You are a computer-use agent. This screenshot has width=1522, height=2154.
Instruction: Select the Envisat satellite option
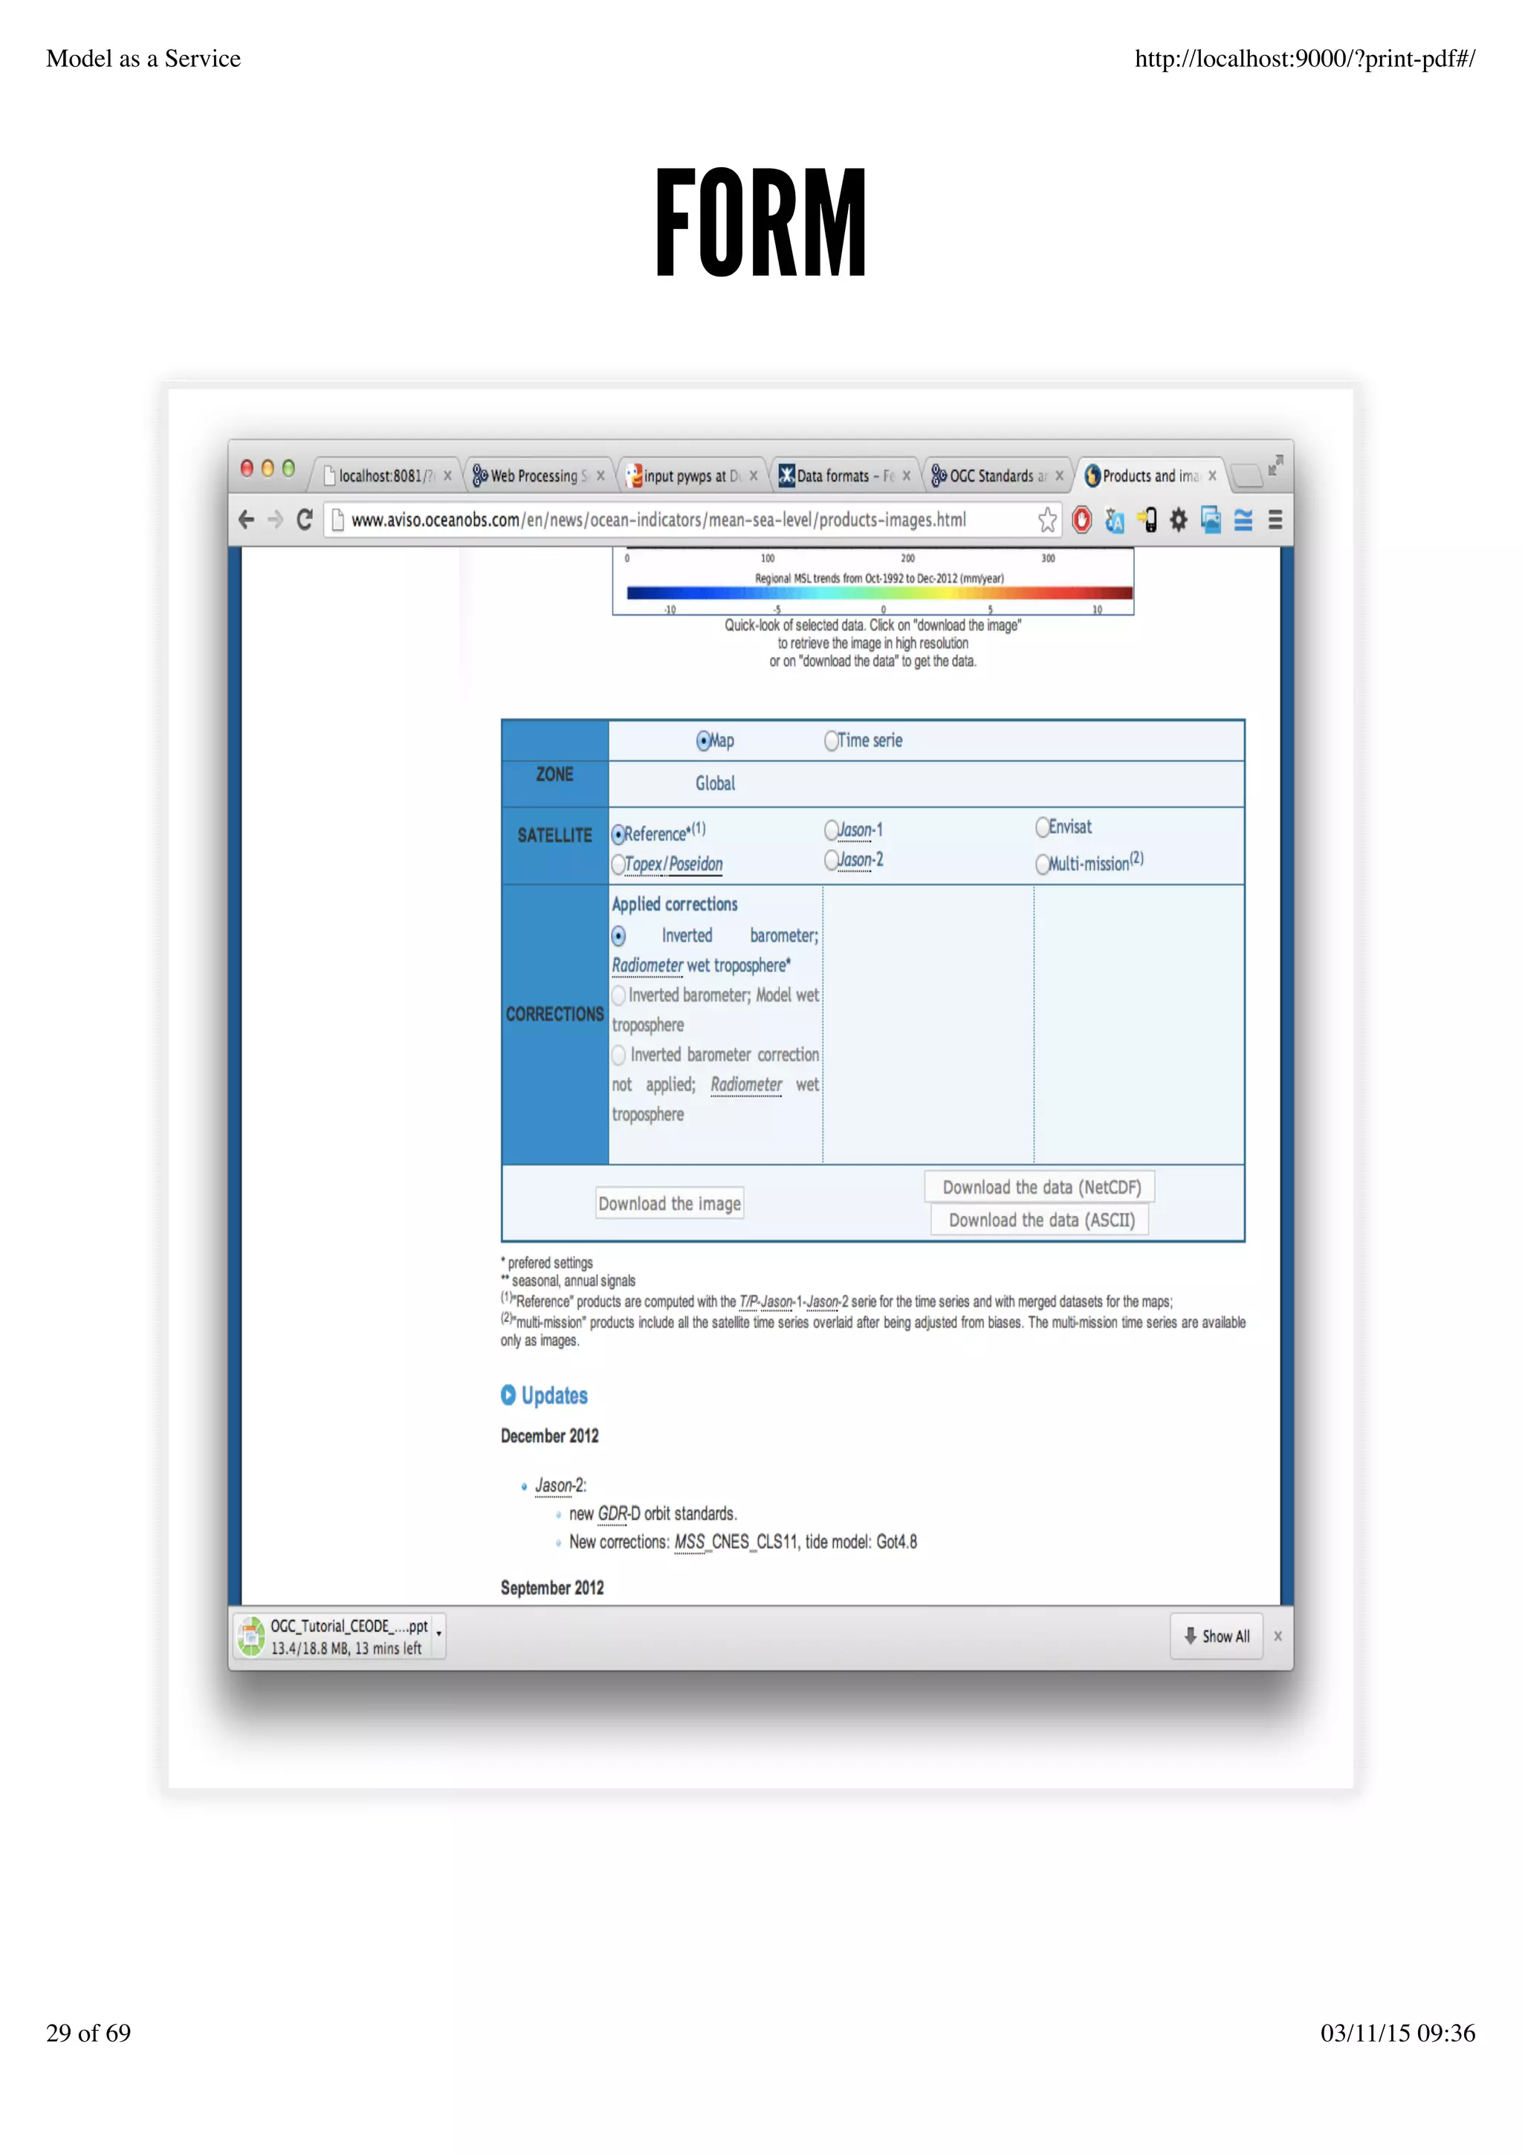coord(1042,827)
